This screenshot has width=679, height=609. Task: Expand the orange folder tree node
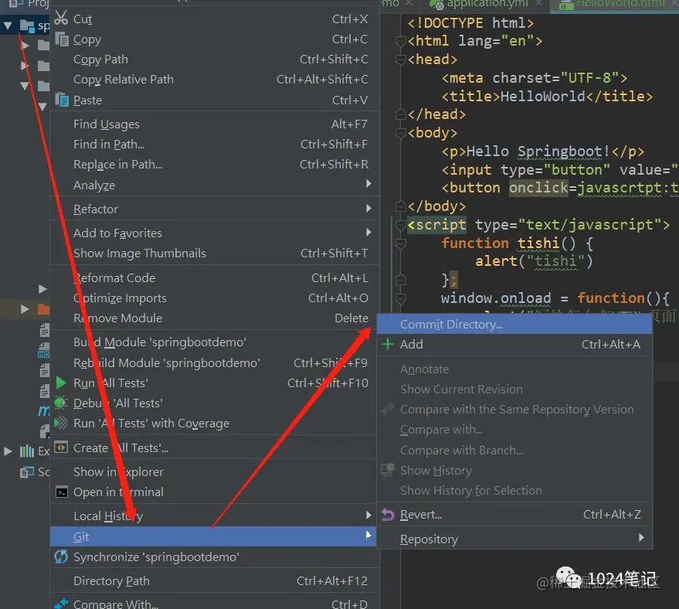point(25,309)
